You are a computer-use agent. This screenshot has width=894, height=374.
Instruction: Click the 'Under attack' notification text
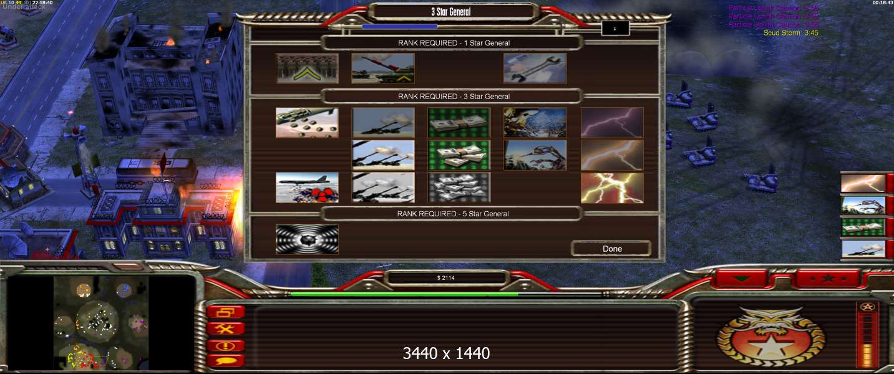[24, 7]
